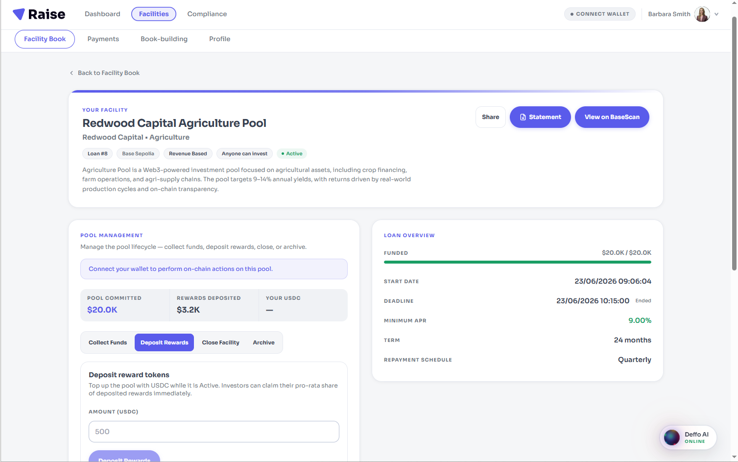Click the Raise logo icon
The image size is (738, 462).
coord(19,14)
